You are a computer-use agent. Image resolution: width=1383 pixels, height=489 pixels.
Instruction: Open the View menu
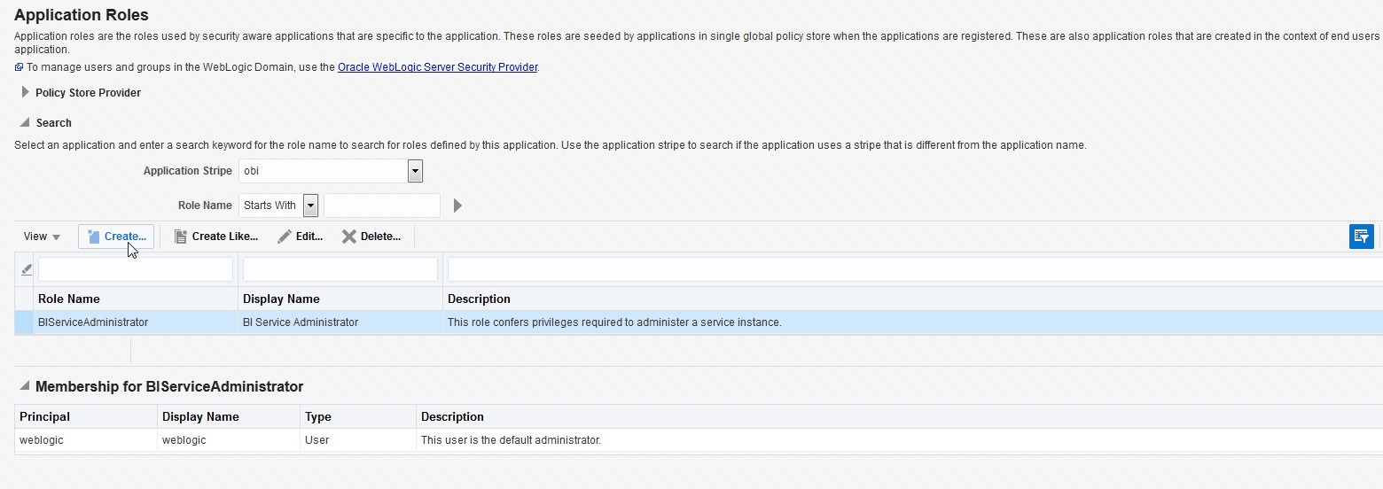(42, 237)
